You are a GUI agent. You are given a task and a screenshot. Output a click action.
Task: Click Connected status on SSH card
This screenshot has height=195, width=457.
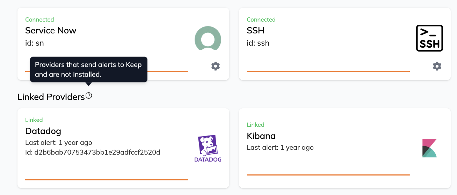[x=261, y=19]
